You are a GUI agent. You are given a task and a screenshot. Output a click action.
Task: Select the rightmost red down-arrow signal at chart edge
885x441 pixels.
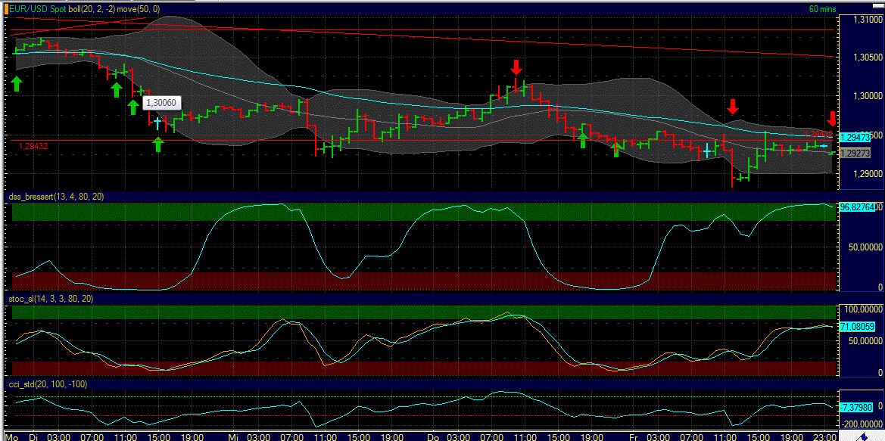click(x=833, y=120)
